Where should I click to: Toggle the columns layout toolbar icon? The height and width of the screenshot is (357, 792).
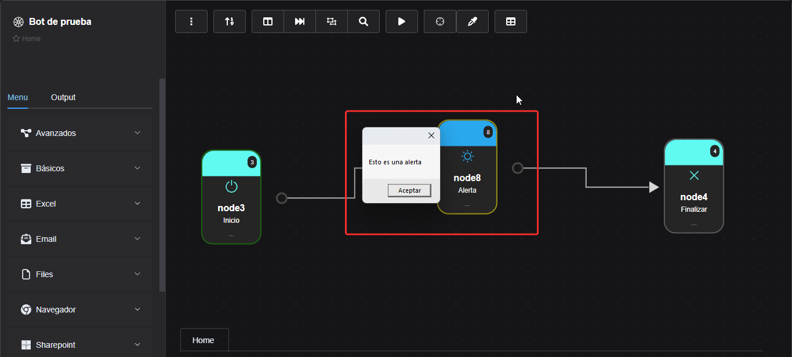268,21
